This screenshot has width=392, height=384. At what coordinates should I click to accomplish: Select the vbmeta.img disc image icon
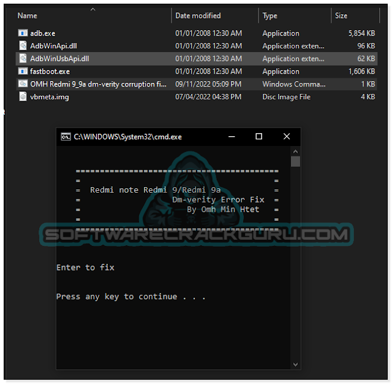(x=23, y=97)
